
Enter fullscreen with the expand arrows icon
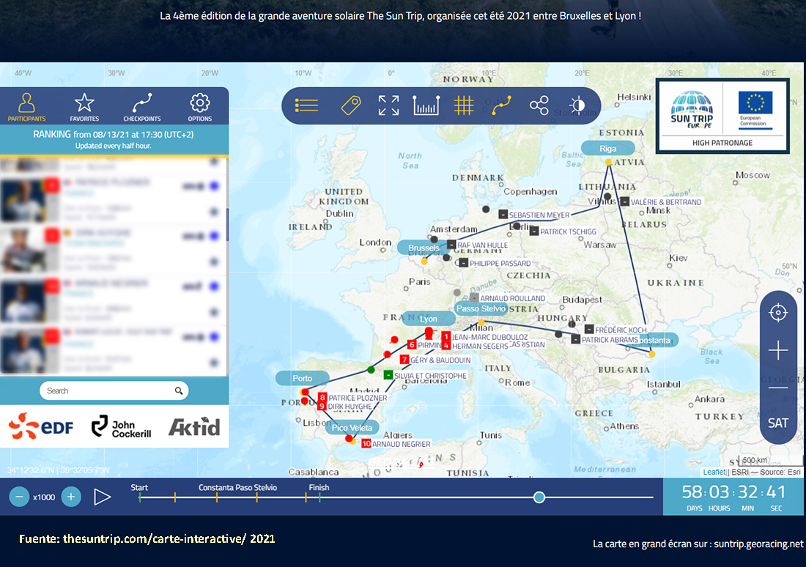click(x=388, y=105)
